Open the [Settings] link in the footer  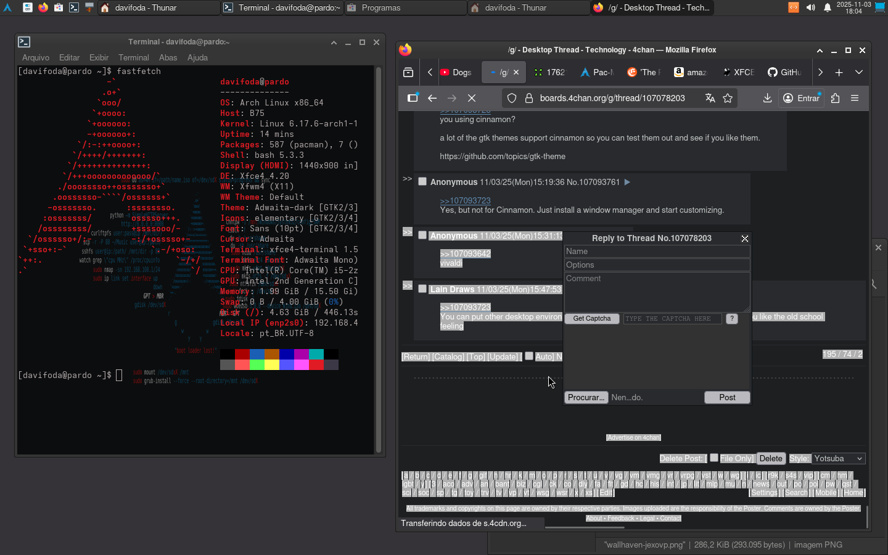click(764, 493)
